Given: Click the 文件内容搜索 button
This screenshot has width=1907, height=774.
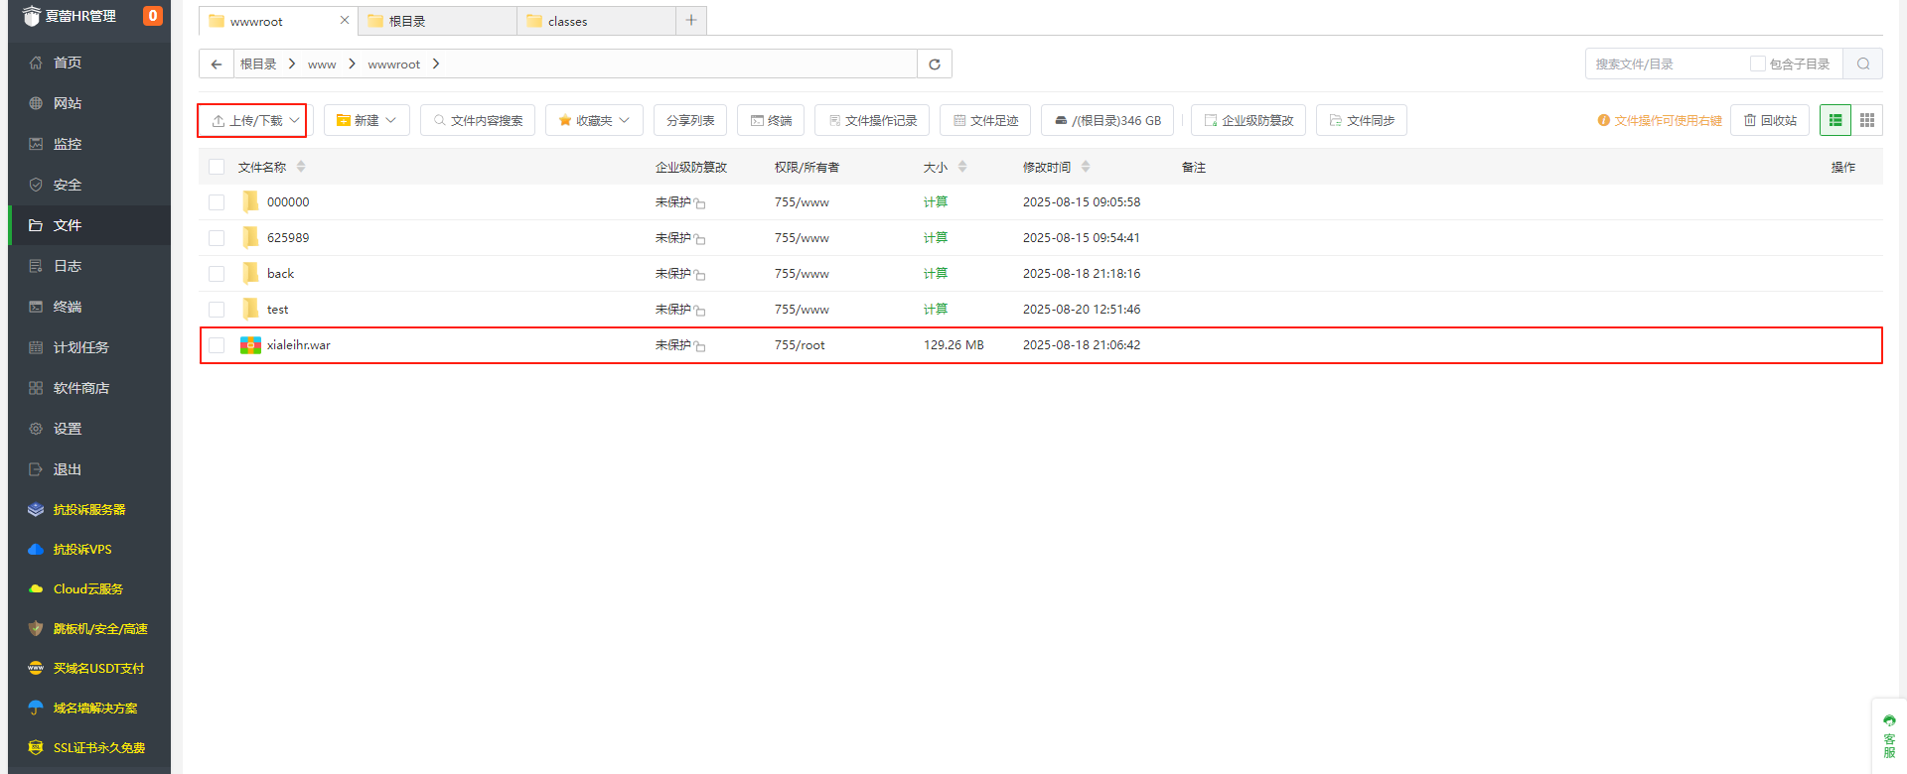Looking at the screenshot, I should (x=478, y=121).
